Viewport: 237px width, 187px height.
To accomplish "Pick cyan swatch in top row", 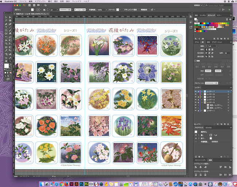I will pyautogui.click(x=208, y=23).
